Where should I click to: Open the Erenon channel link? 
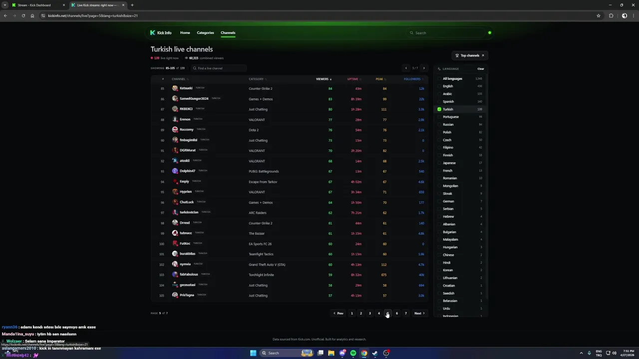click(185, 119)
